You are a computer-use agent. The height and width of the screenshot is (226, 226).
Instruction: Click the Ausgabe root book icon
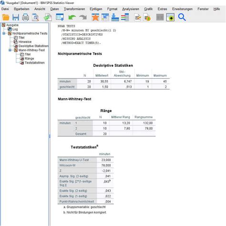pyautogui.click(x=3, y=25)
